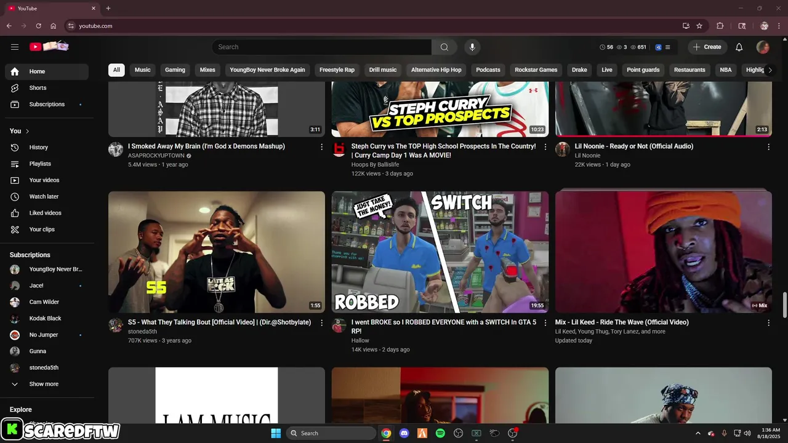The width and height of the screenshot is (788, 443).
Task: Open History in sidebar
Action: 47,148
